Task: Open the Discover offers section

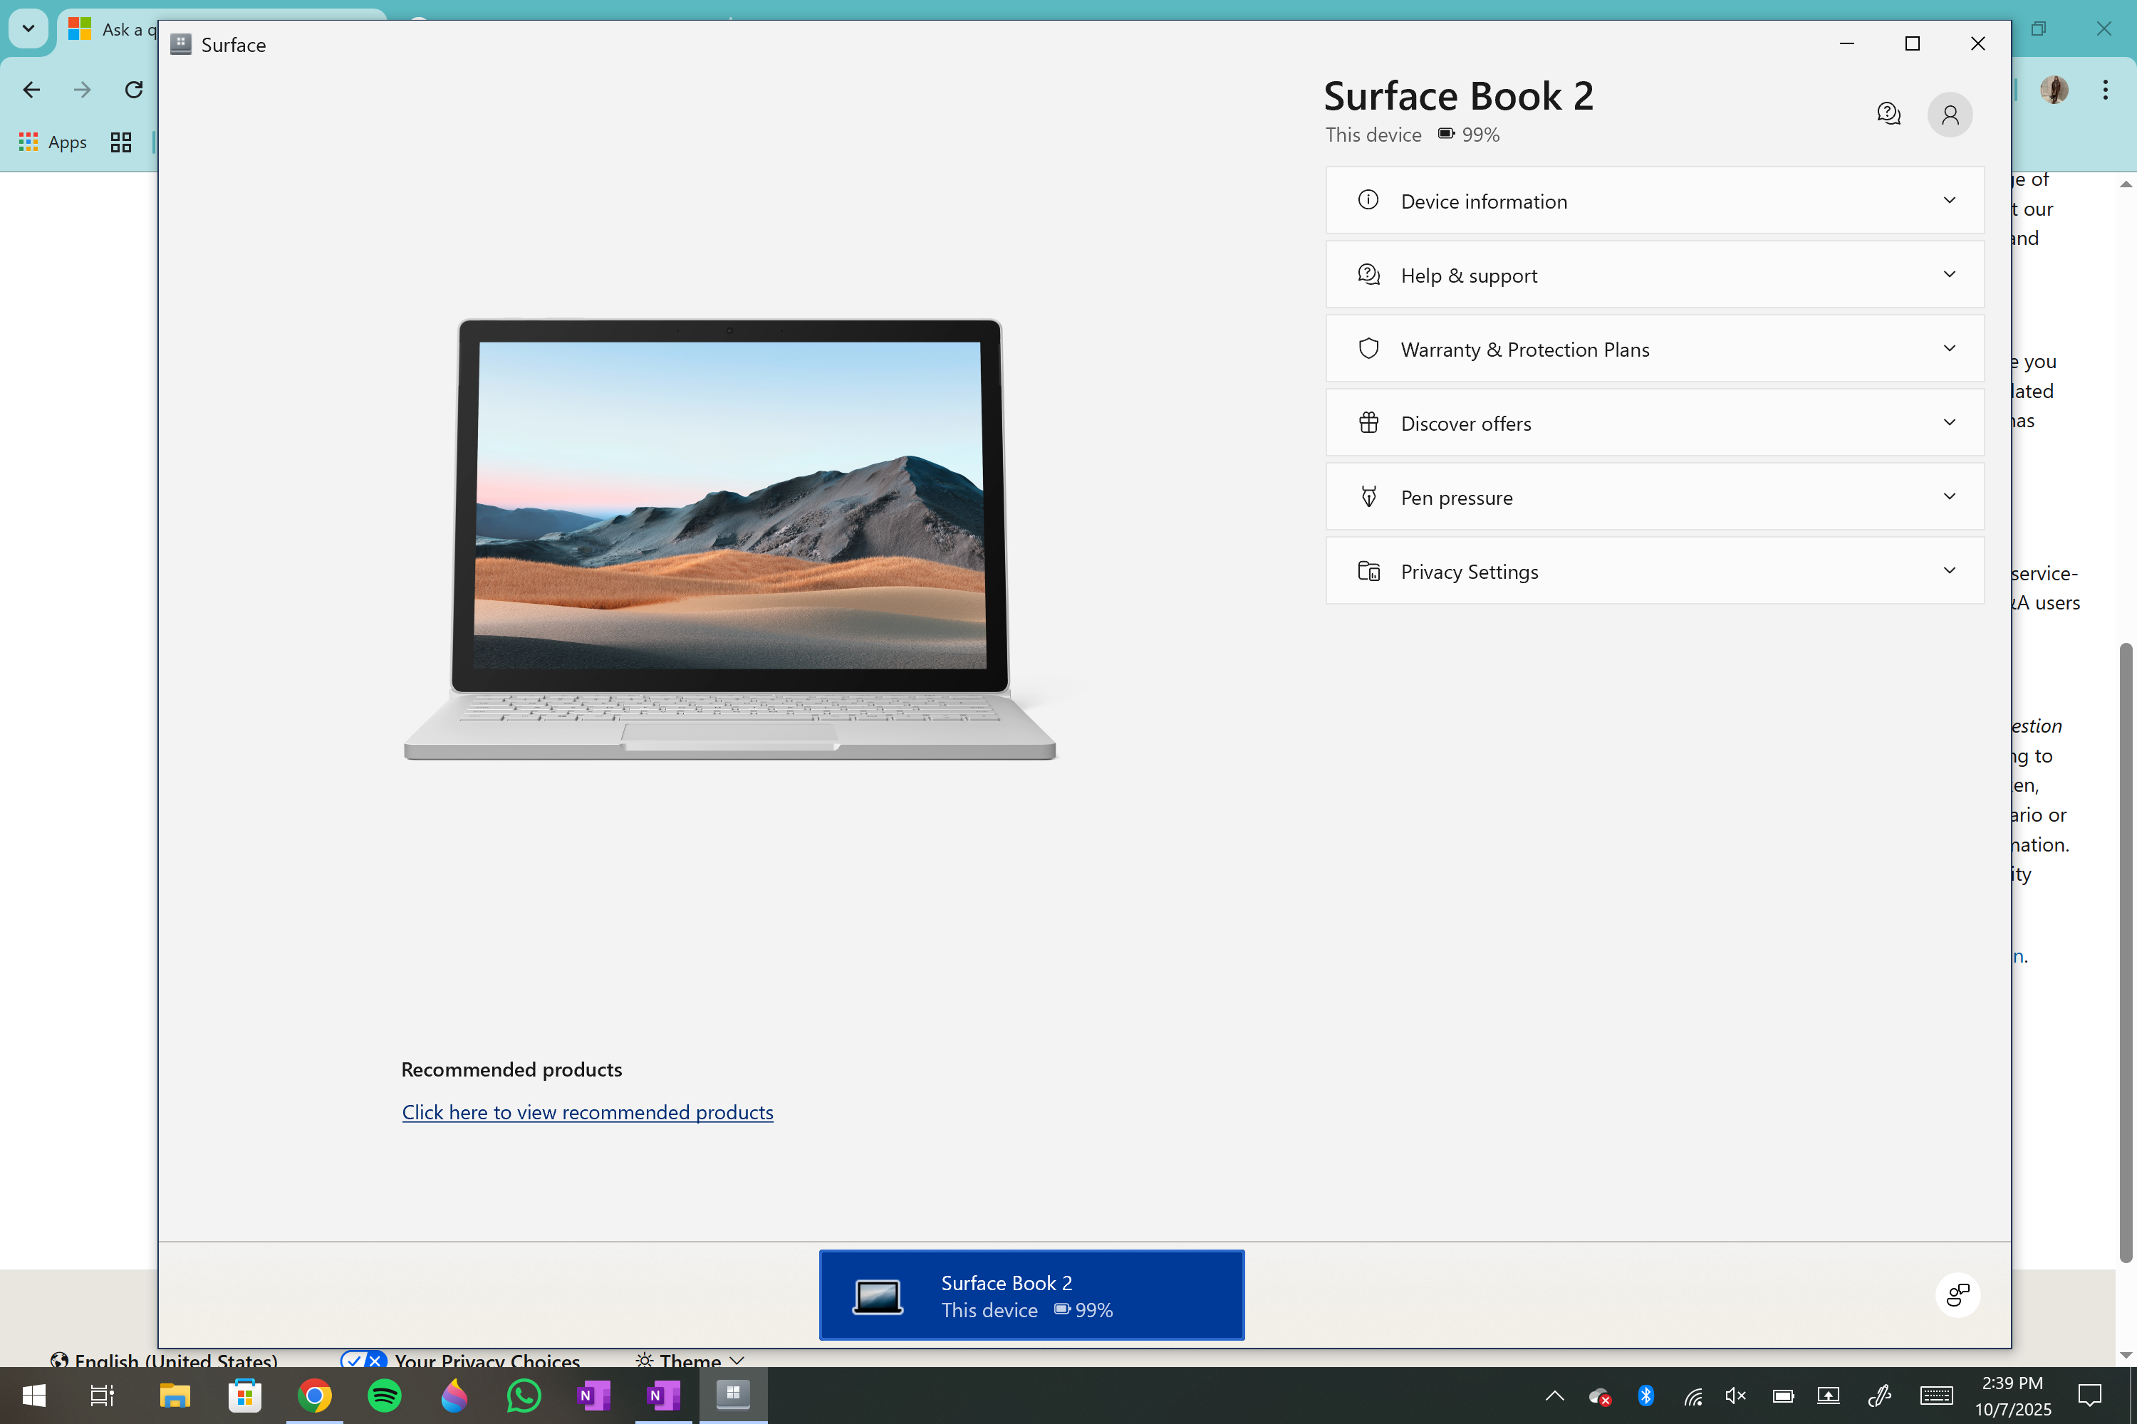Action: tap(1655, 423)
